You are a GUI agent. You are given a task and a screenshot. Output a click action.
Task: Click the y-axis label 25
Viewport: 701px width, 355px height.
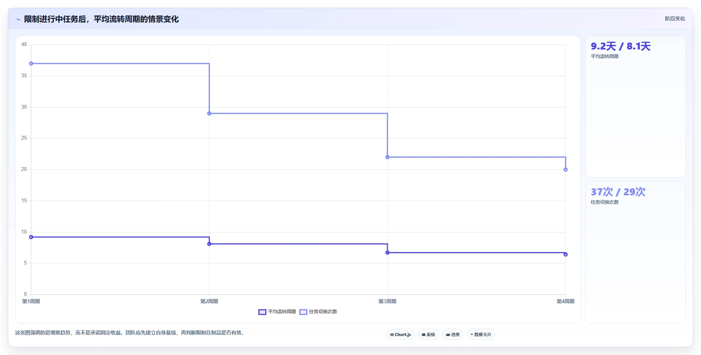pos(24,138)
